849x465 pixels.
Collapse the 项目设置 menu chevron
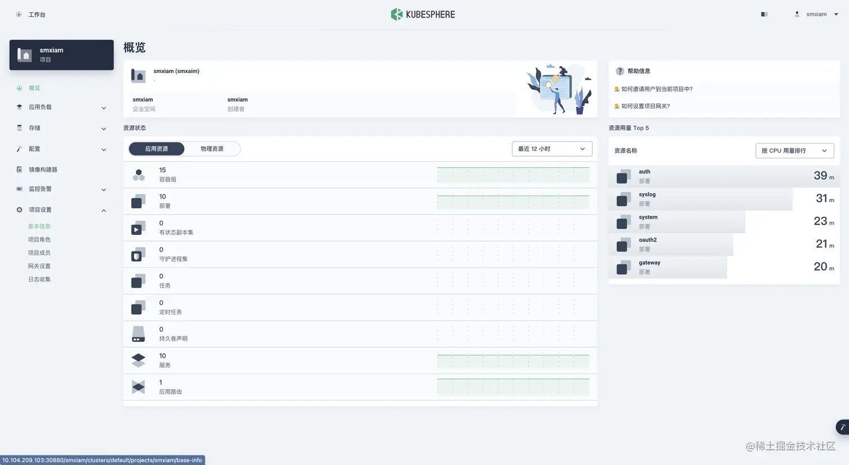103,211
